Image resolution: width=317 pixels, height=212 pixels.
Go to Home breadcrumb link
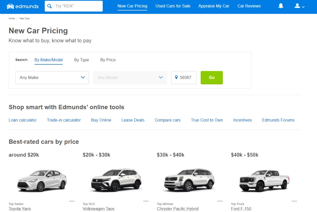[12, 18]
